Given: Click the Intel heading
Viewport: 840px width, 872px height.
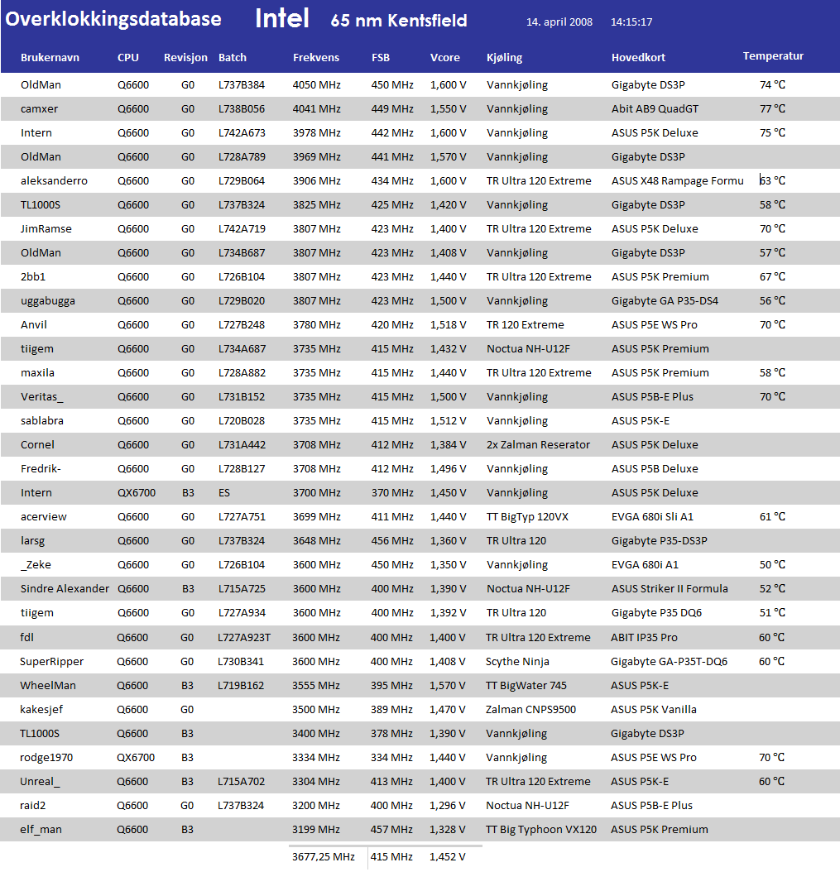Looking at the screenshot, I should click(282, 18).
